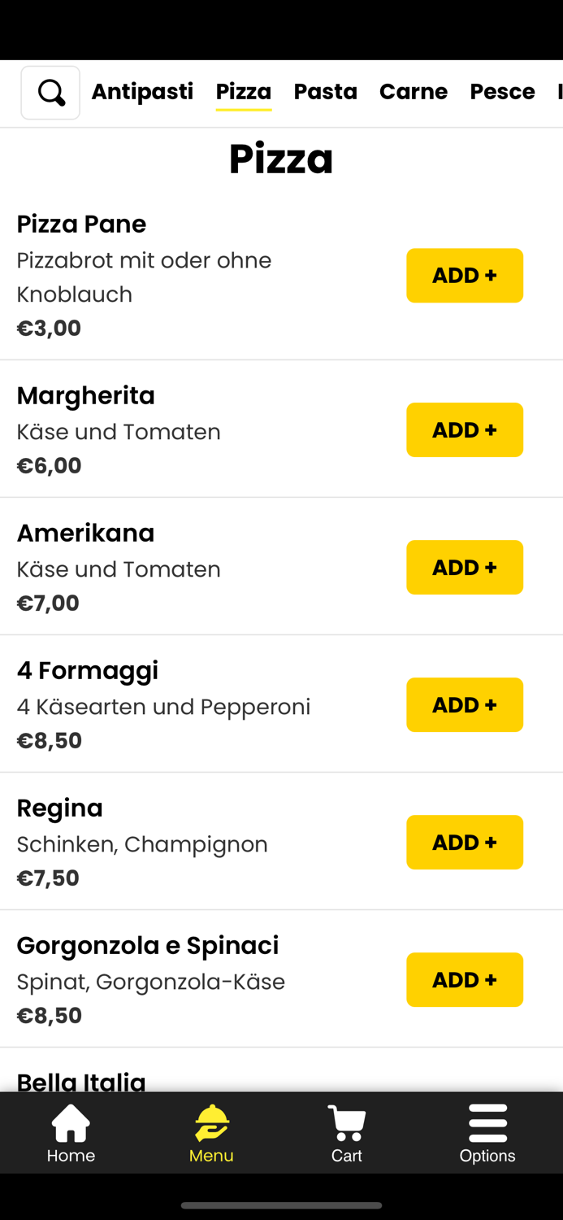Click ADD + next to Regina
Viewport: 563px width, 1220px height.
click(464, 842)
